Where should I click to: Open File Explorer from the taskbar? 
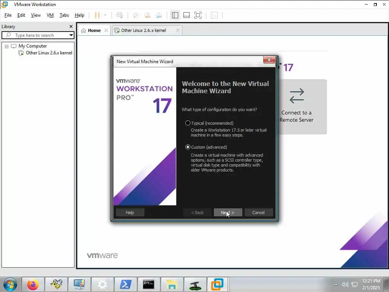click(x=172, y=284)
